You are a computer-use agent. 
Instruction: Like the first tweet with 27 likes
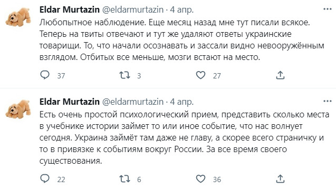(201, 75)
